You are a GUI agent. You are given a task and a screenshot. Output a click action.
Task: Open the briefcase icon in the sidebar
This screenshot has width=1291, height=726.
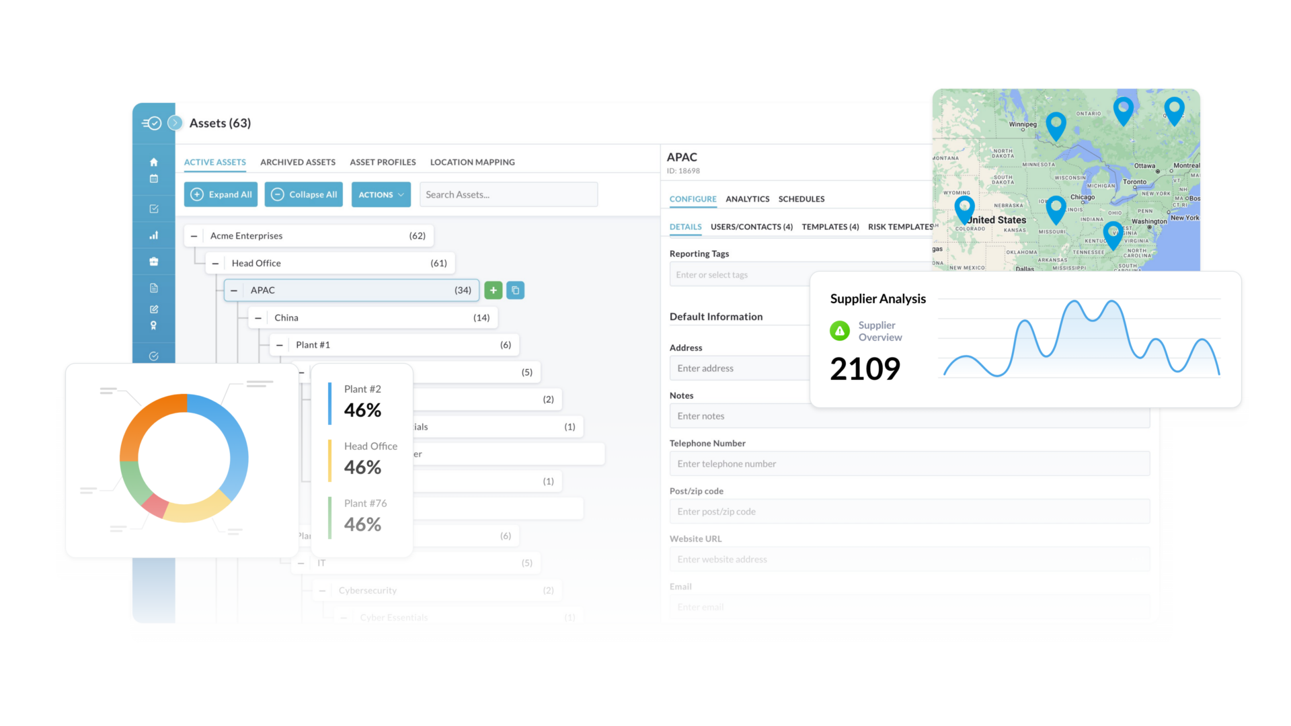pos(154,261)
